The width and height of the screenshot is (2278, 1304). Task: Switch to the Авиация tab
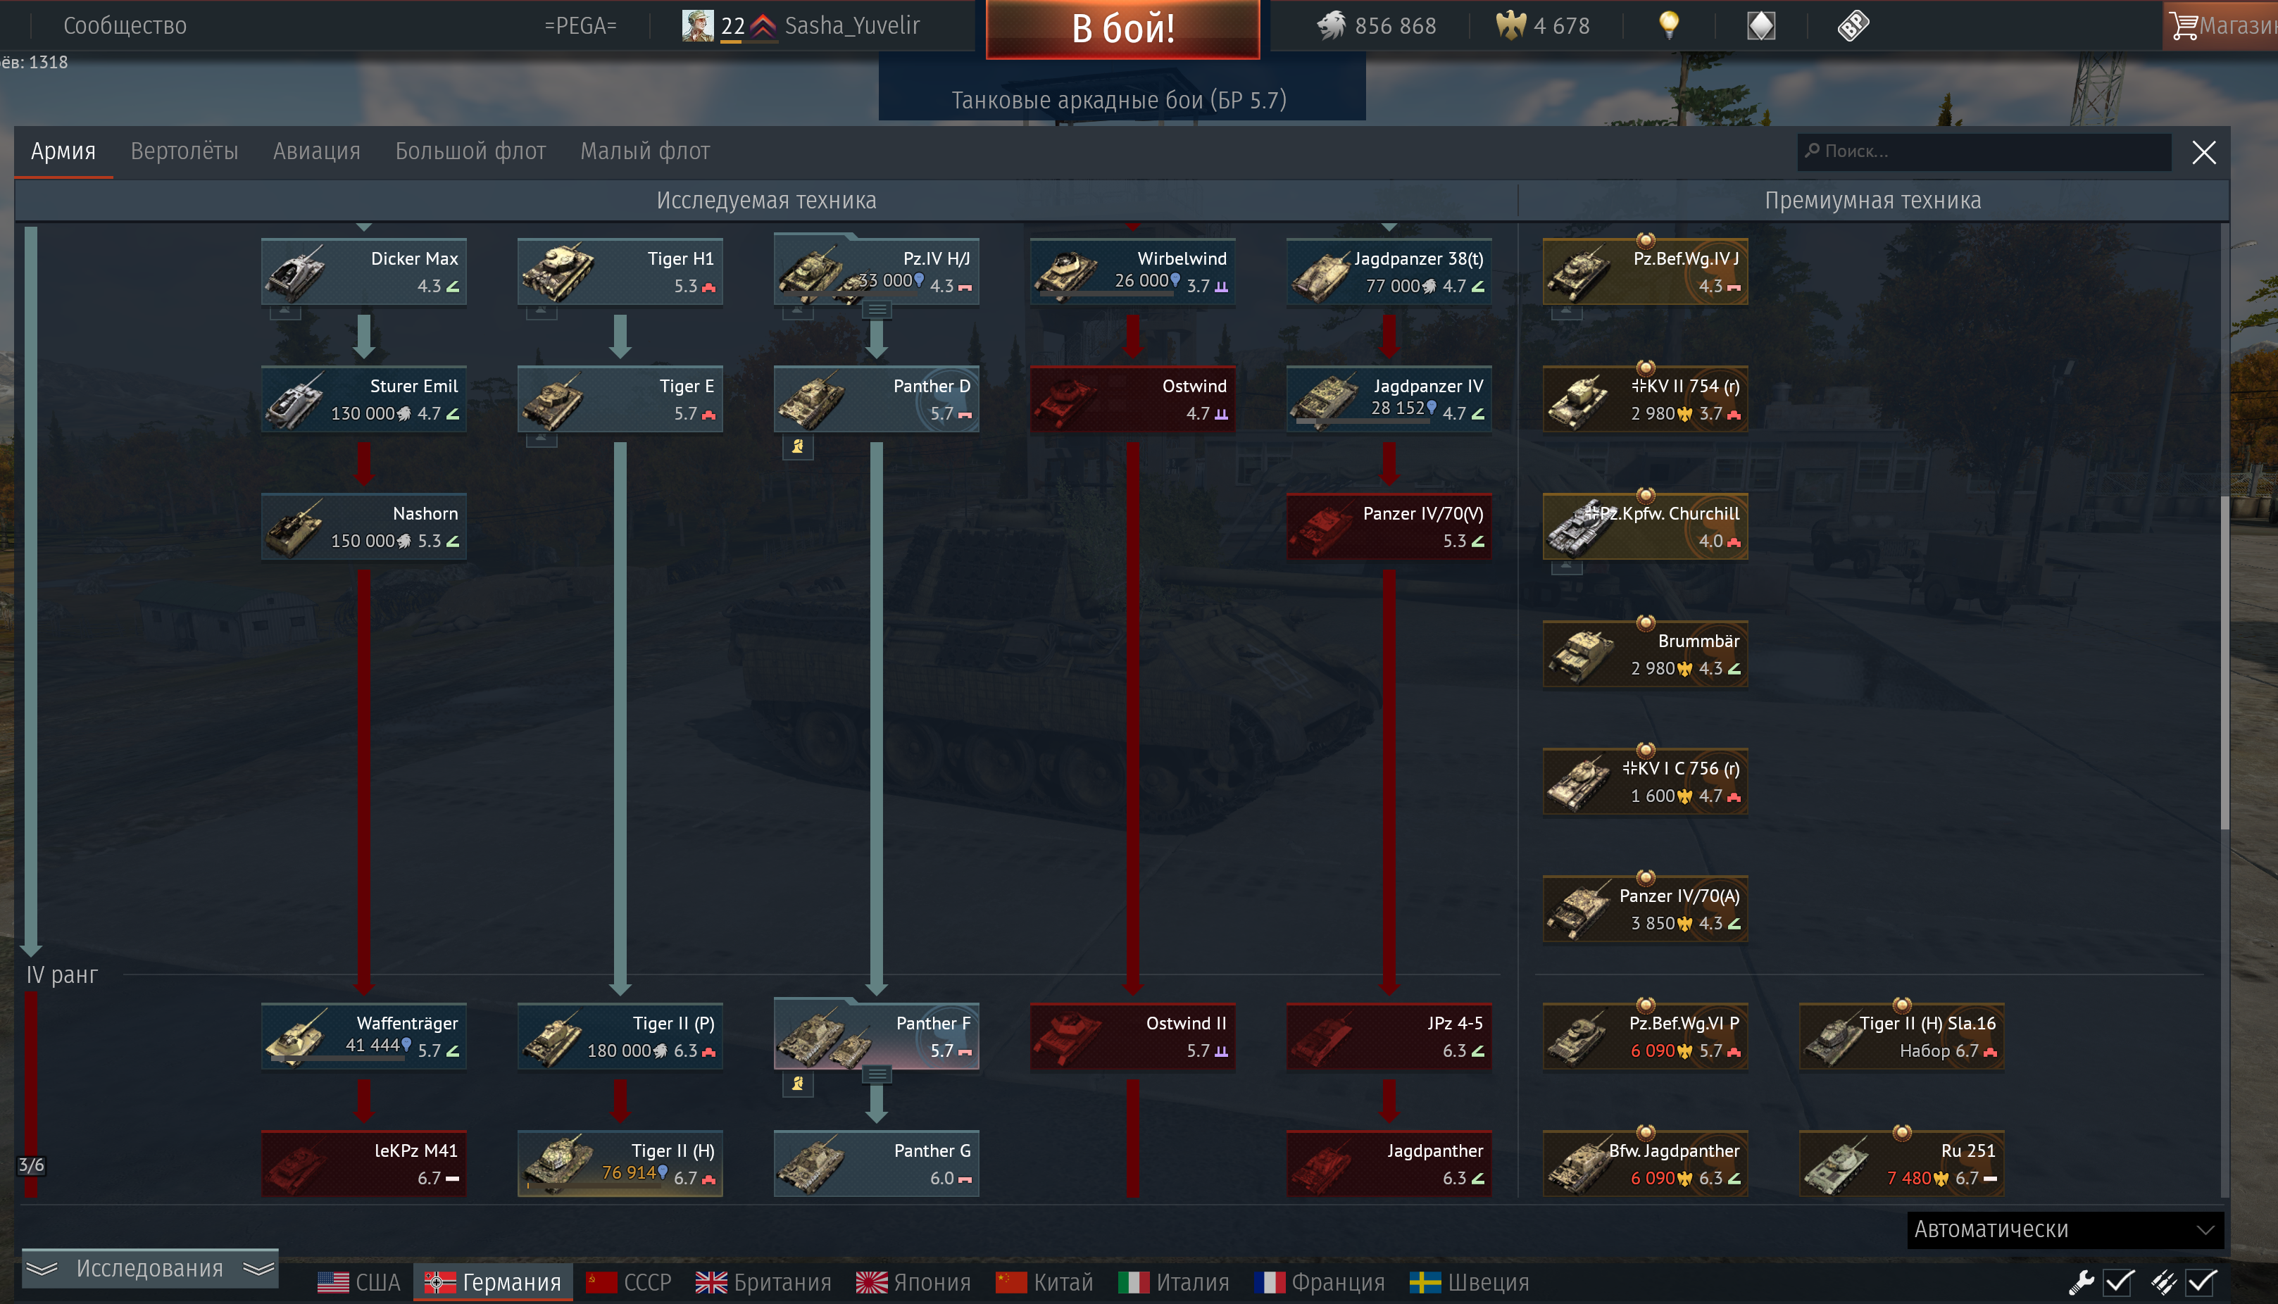point(316,151)
